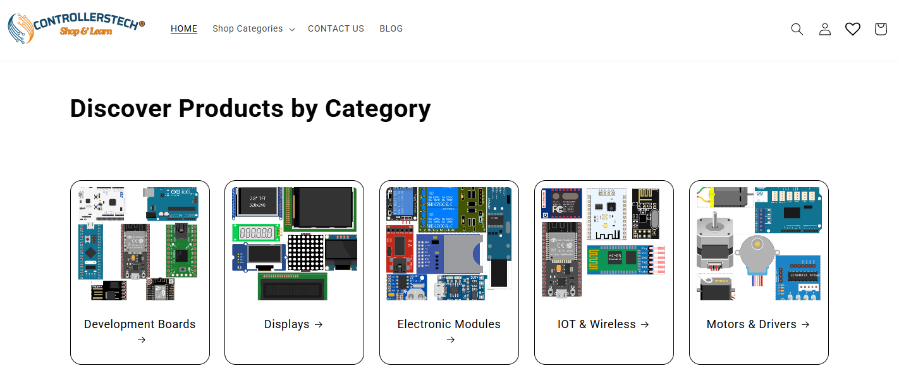Go to the HOME menu item
Viewport: 899px width, 373px height.
click(184, 29)
